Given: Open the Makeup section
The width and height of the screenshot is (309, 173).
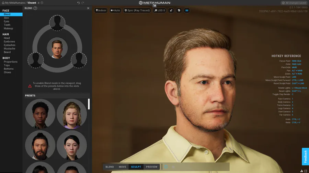Looking at the screenshot, I should point(9,28).
